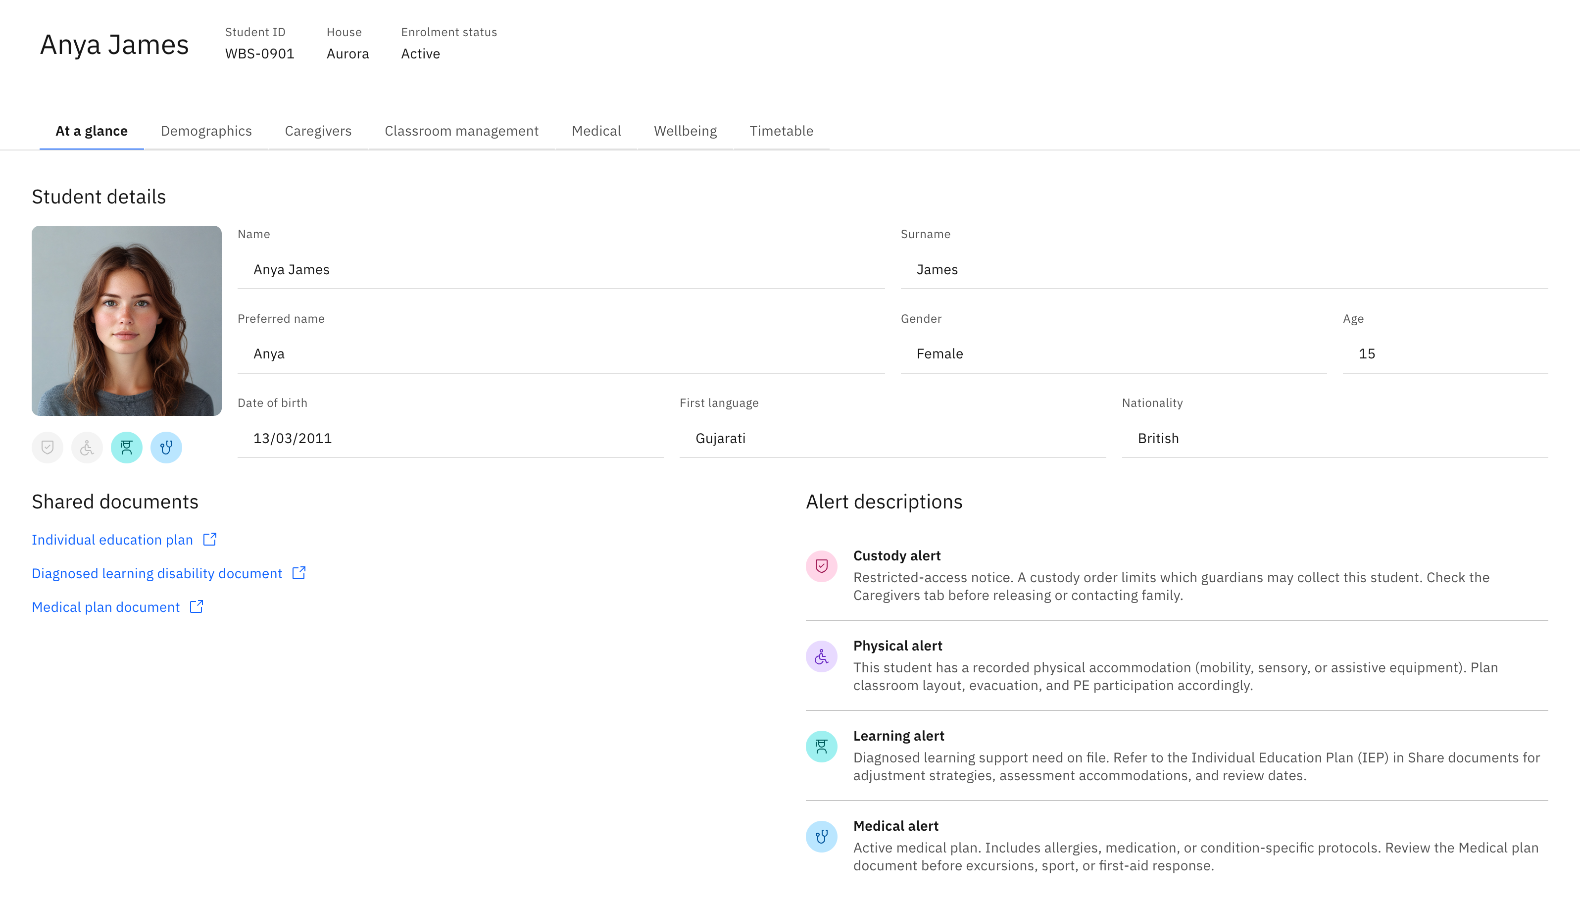
Task: Click the custody shield icon under the photo
Action: coord(47,447)
